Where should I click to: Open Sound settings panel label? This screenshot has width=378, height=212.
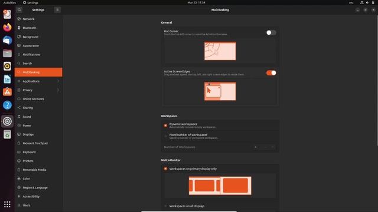[x=27, y=117]
